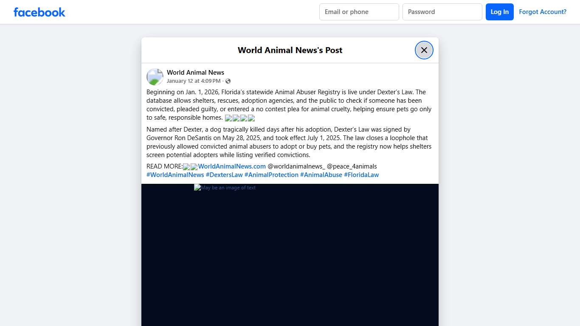Visit the WorldAnimalNews.com link
Screen dimensions: 580x326
pyautogui.click(x=232, y=166)
